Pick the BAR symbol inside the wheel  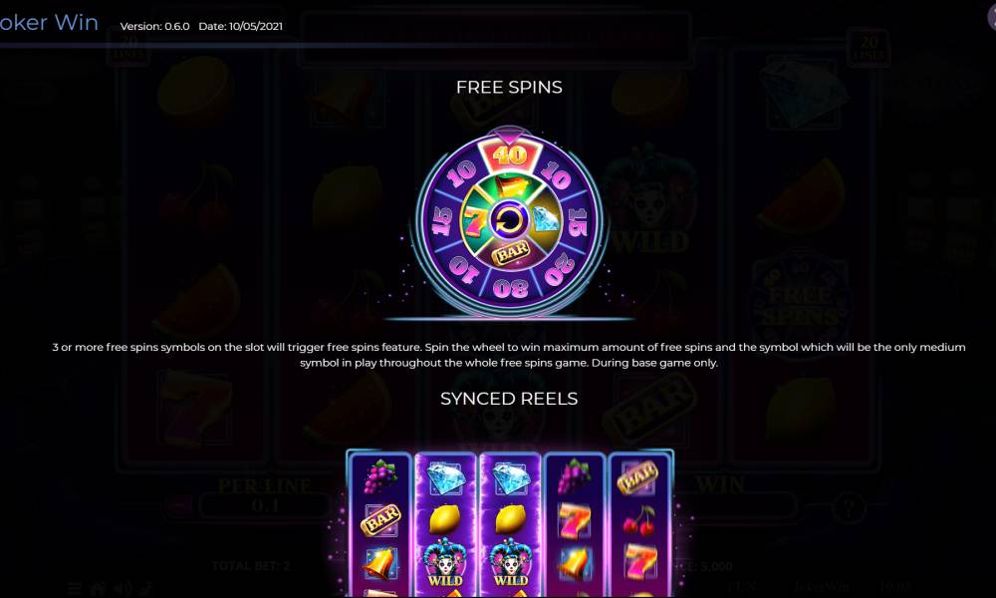tap(511, 252)
